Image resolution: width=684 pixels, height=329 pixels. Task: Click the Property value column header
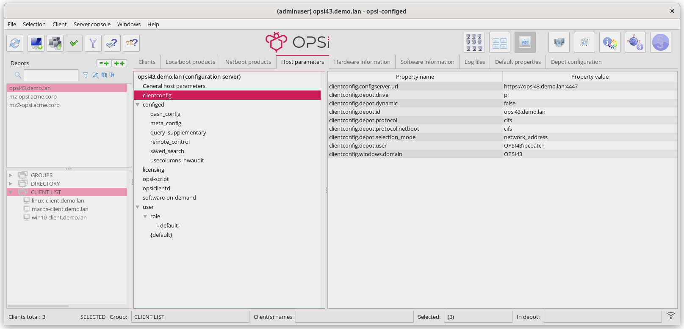pos(590,77)
